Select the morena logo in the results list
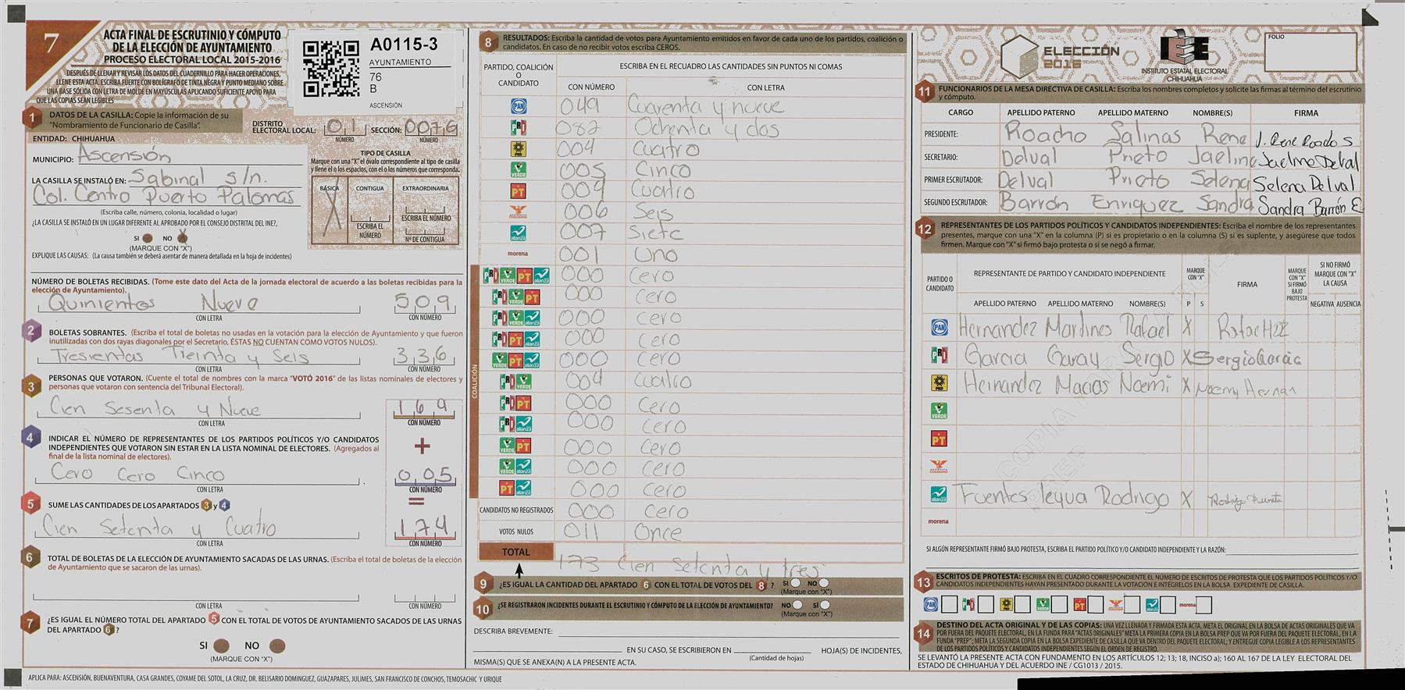The width and height of the screenshot is (1405, 690). coord(518,254)
